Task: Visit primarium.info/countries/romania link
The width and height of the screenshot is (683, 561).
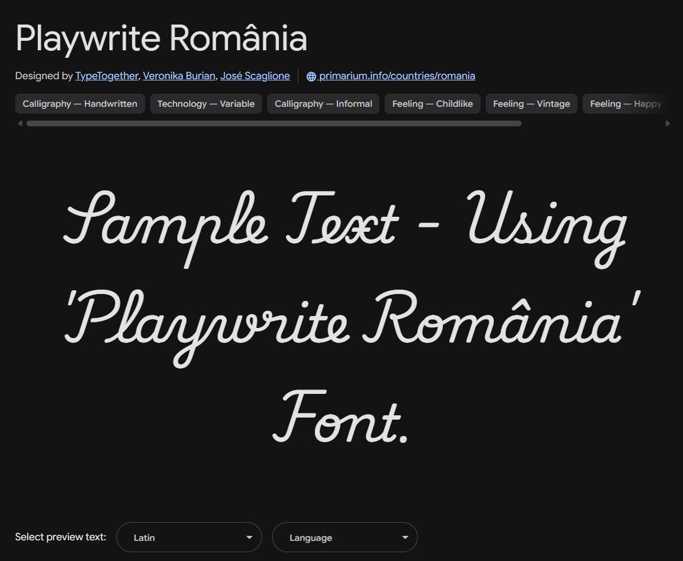Action: [397, 76]
